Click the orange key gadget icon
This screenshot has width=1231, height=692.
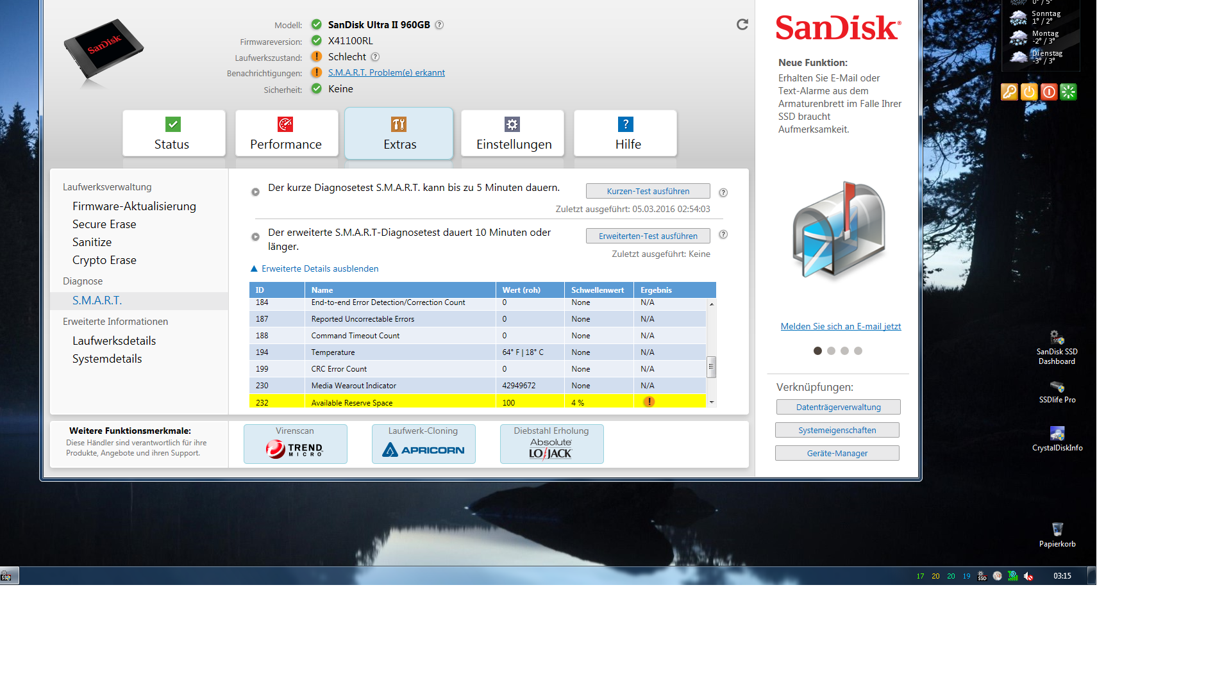tap(1009, 92)
